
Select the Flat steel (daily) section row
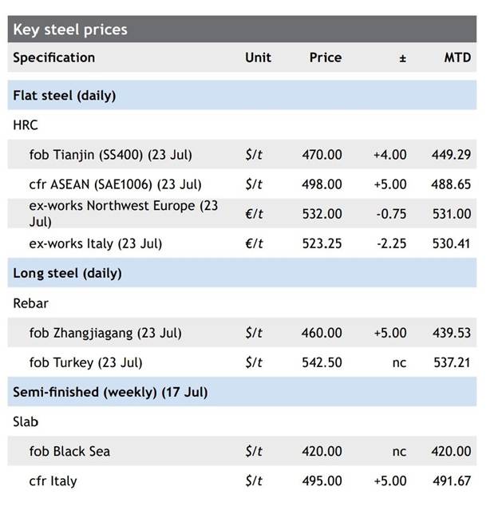pyautogui.click(x=65, y=95)
